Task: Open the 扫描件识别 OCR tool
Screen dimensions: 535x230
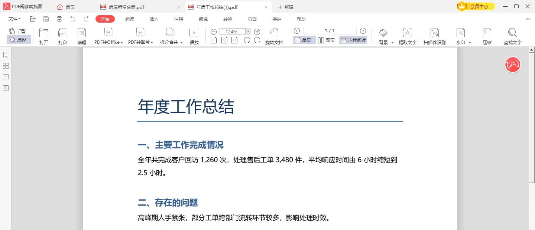Action: (434, 36)
